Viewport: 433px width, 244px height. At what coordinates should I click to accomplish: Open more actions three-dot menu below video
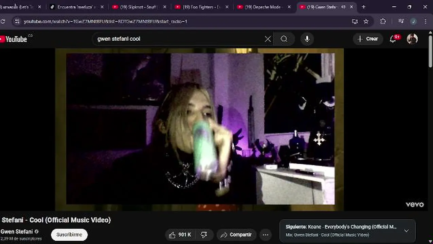click(x=266, y=235)
